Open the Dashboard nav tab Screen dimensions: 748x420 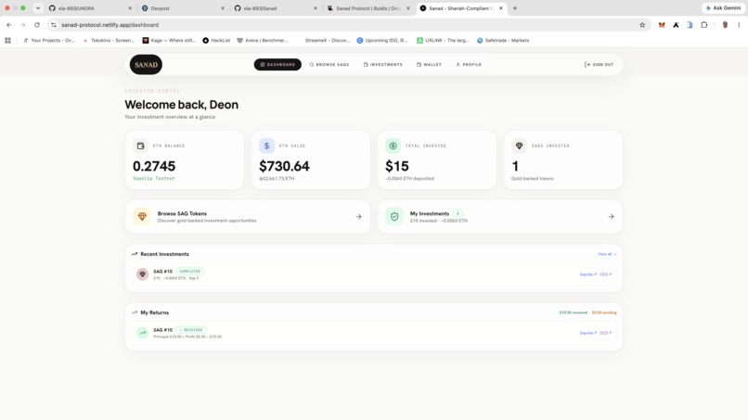click(x=277, y=64)
